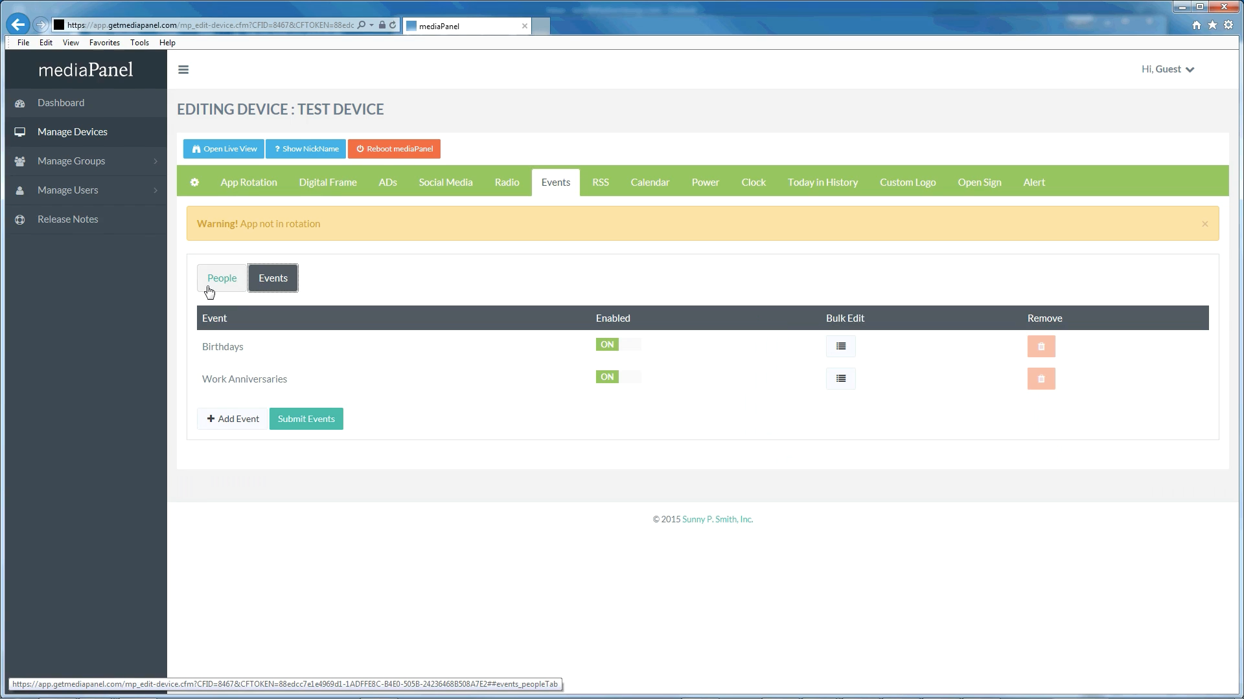
Task: Dismiss the App not in rotation warning
Action: tap(1204, 224)
